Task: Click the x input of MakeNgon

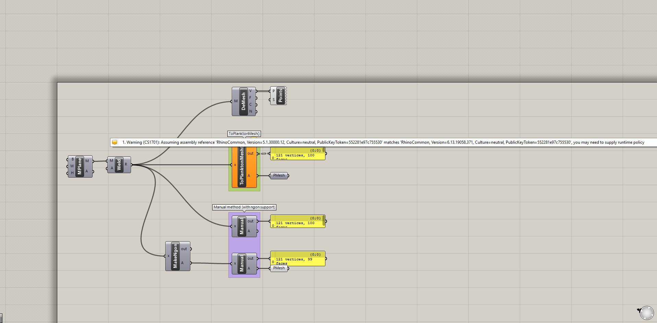Action: (x=168, y=256)
